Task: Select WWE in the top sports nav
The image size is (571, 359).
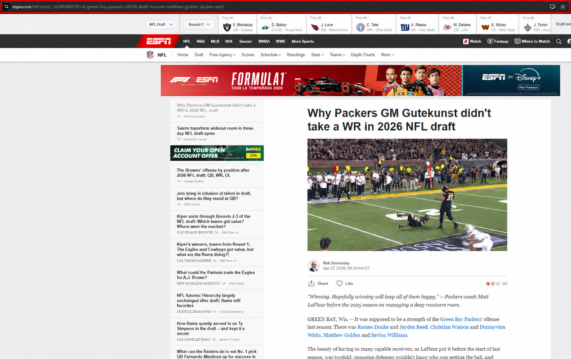Action: click(x=281, y=41)
